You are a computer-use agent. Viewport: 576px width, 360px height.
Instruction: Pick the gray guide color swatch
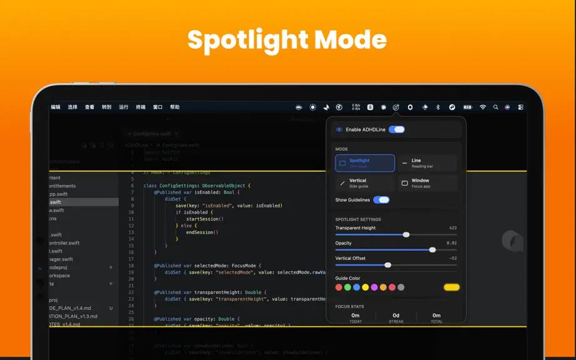(401, 287)
